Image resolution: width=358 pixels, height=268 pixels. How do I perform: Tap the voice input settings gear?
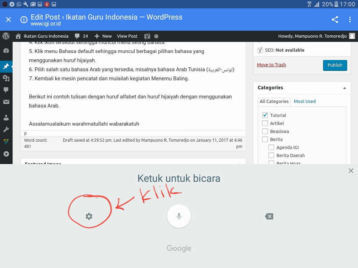click(89, 216)
